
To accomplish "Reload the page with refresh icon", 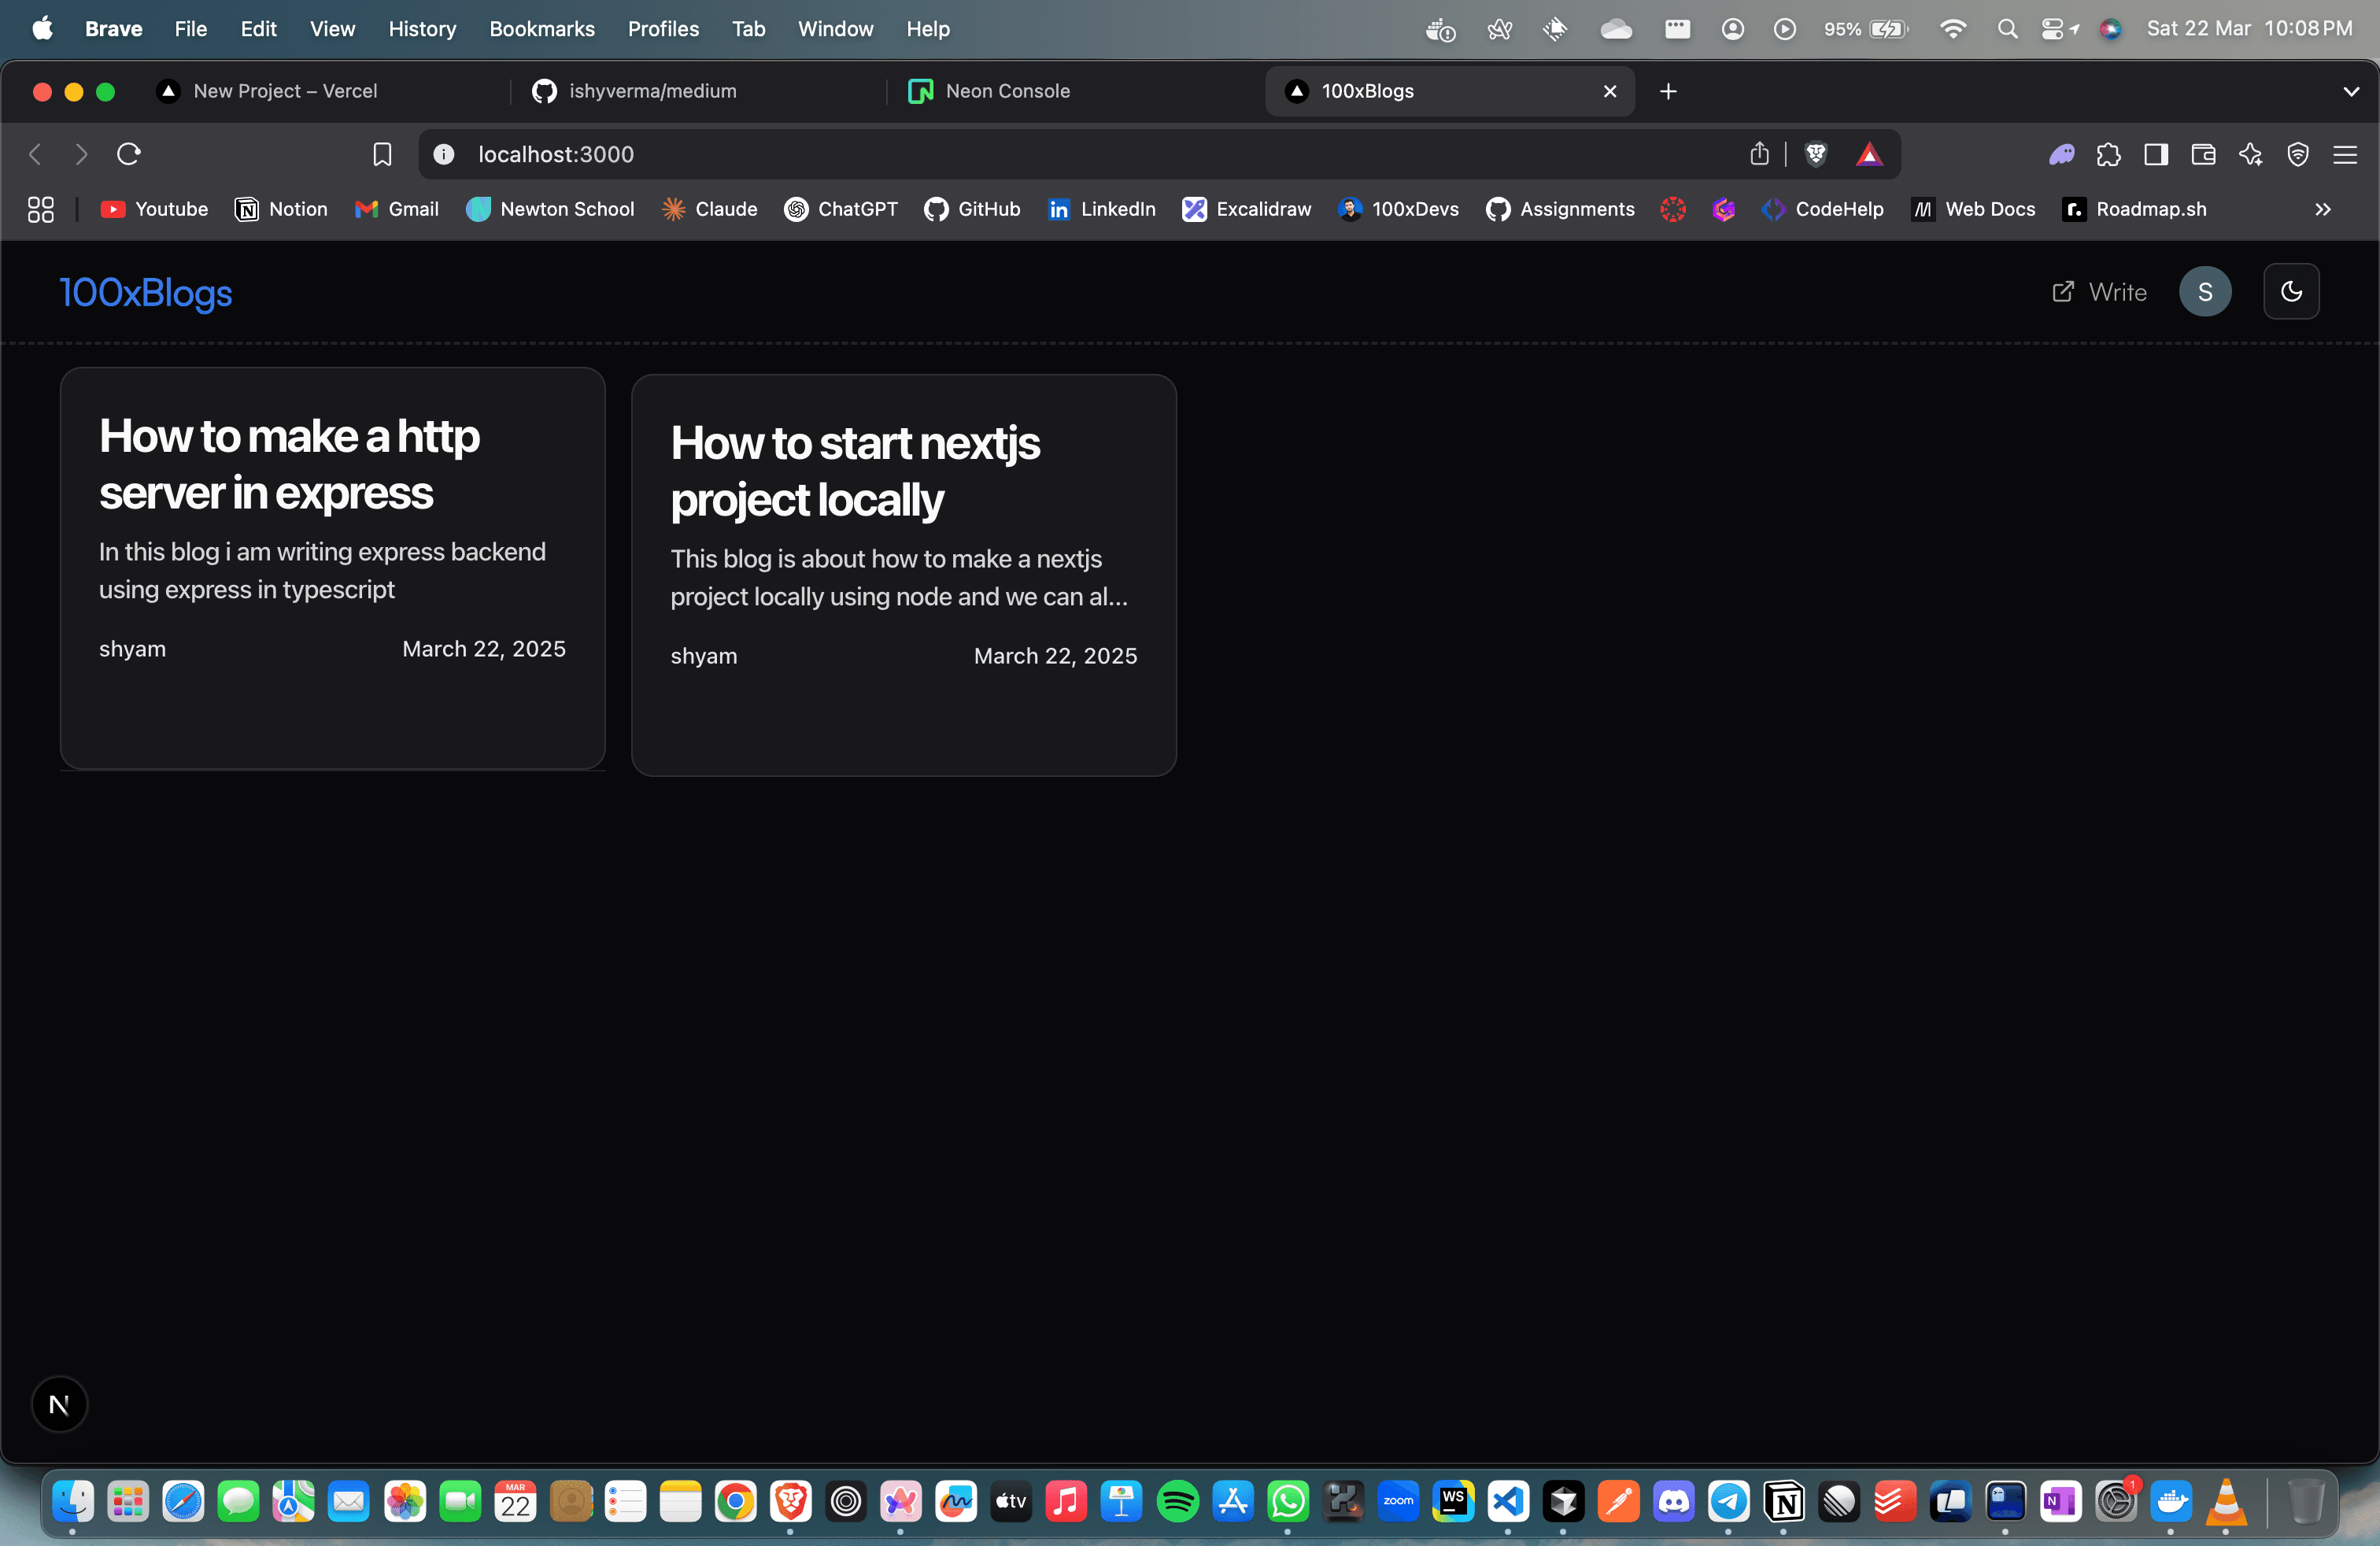I will tap(129, 154).
